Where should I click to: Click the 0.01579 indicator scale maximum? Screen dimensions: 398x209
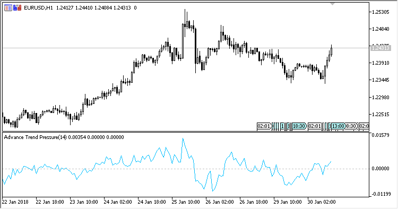380,135
